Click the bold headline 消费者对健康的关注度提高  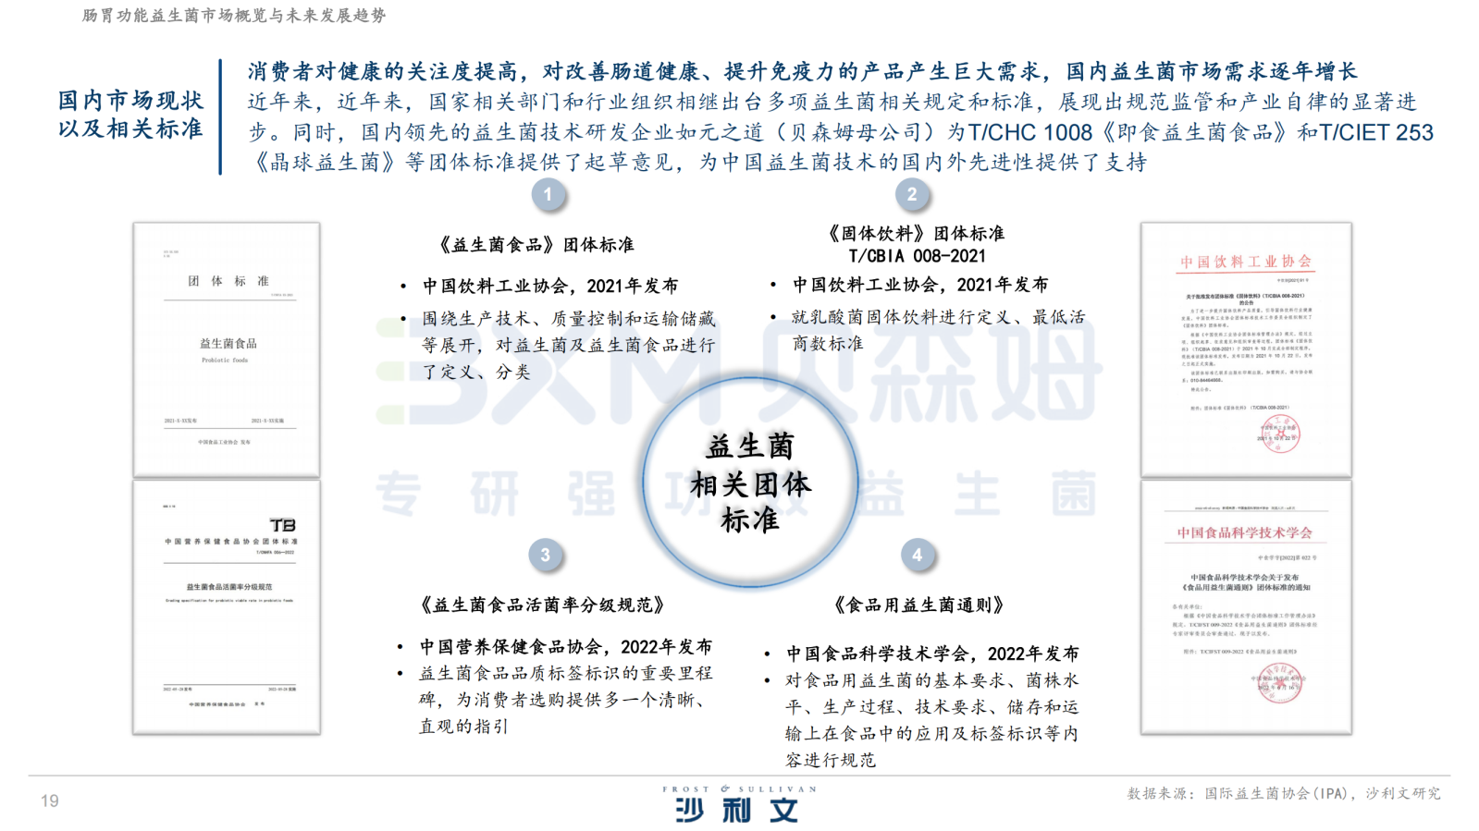(801, 71)
